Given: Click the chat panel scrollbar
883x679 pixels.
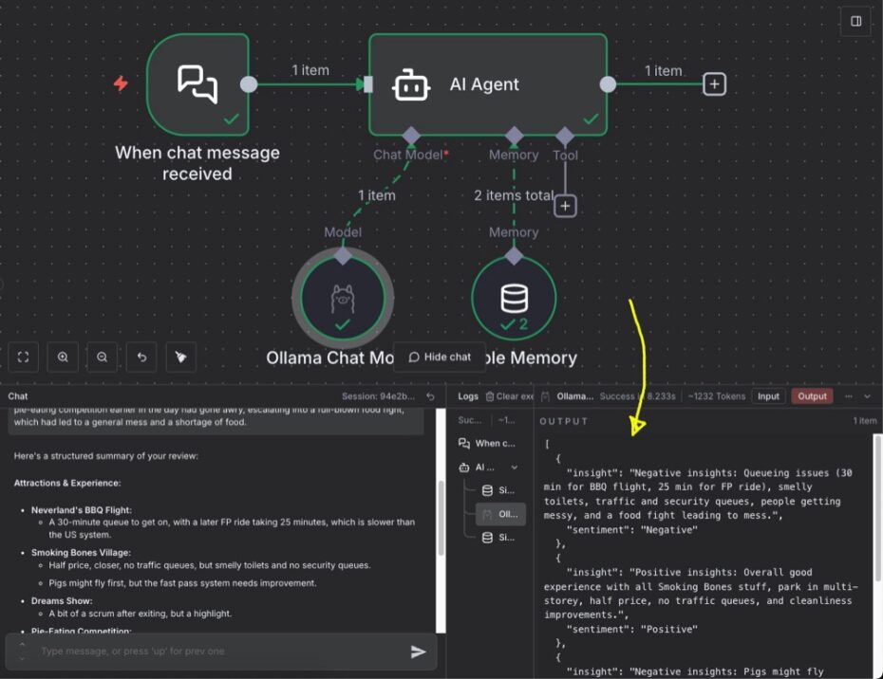Looking at the screenshot, I should tap(441, 518).
